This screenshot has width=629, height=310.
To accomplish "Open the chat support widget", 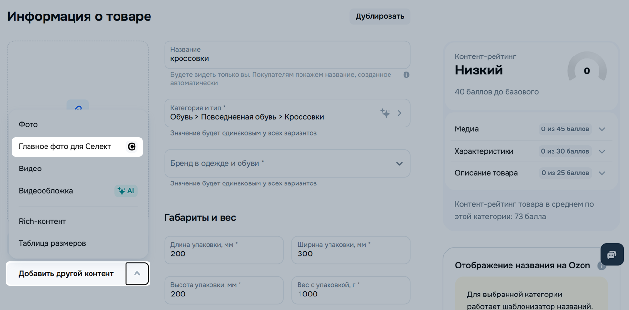I will (x=612, y=254).
